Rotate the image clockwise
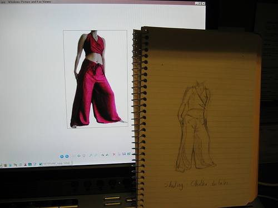Viewport: 278px width, 208px height. [x=102, y=155]
